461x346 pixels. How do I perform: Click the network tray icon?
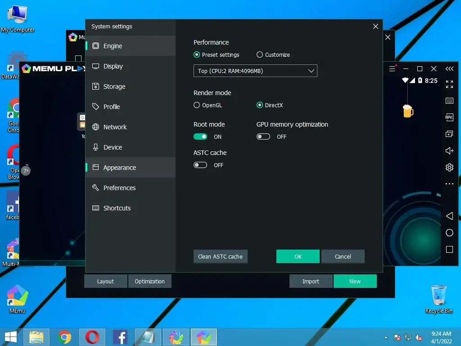[408, 337]
